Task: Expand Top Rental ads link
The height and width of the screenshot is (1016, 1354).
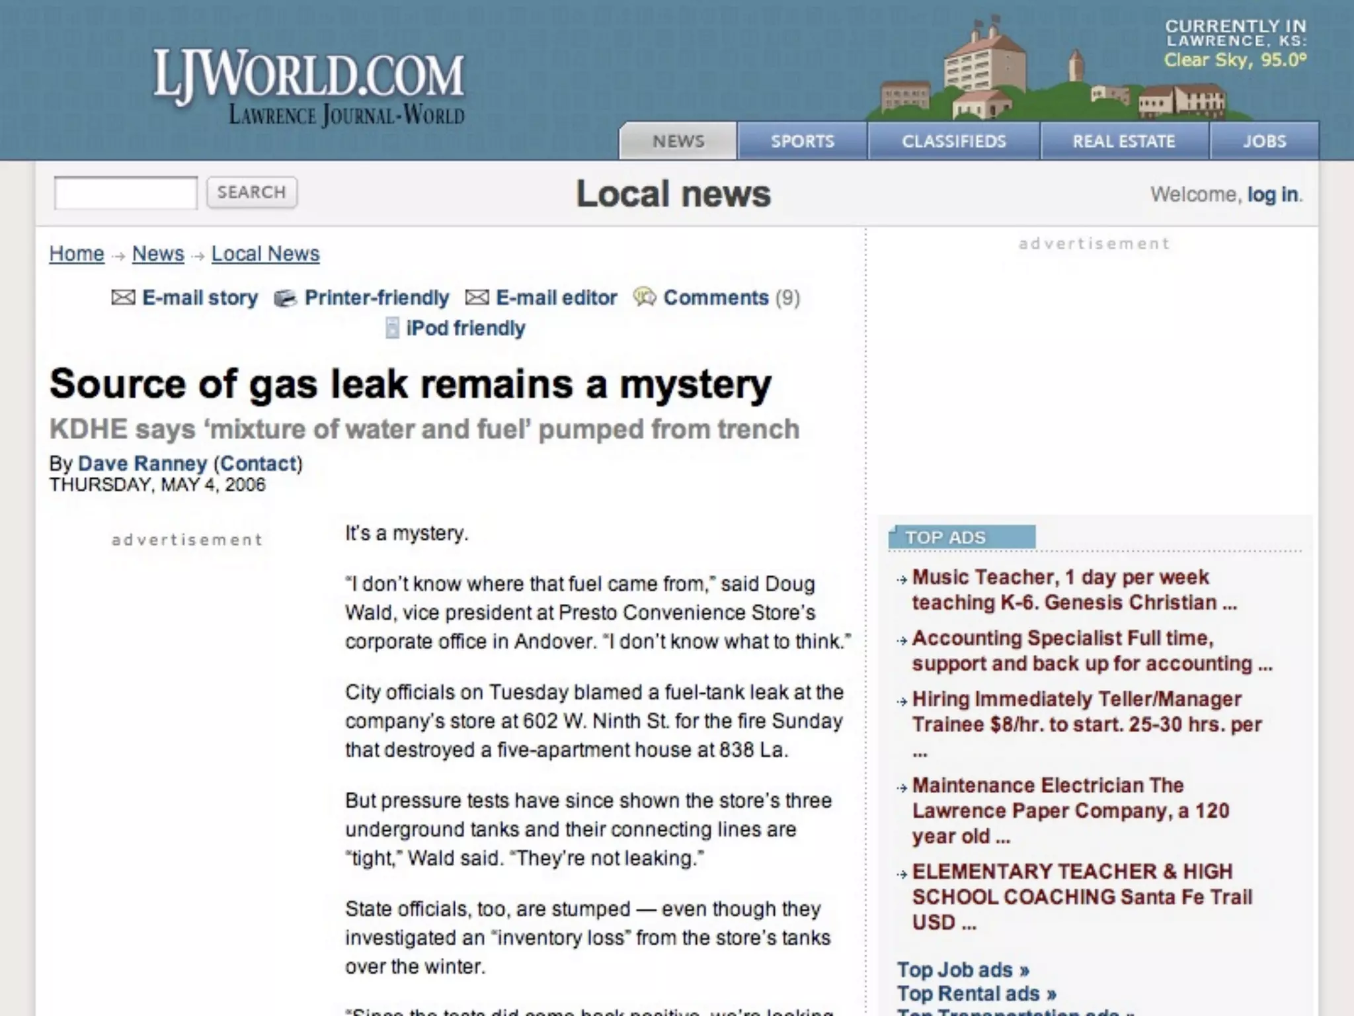Action: pyautogui.click(x=976, y=994)
